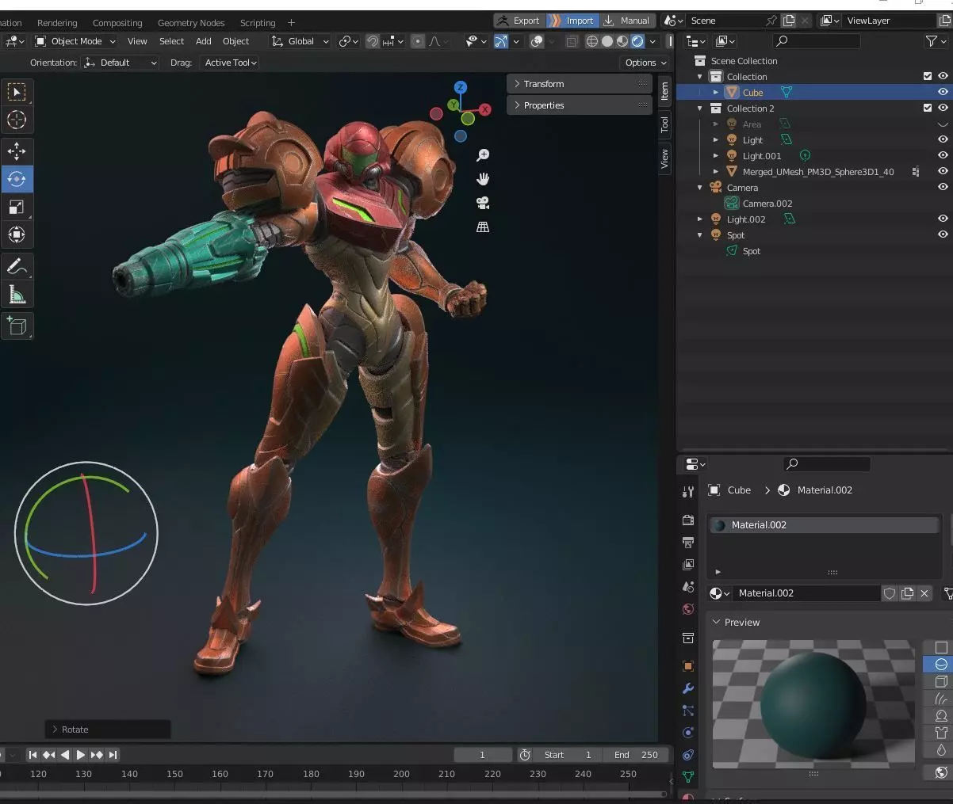
Task: Uncheck Collection 2 exclude checkbox
Action: tap(927, 108)
